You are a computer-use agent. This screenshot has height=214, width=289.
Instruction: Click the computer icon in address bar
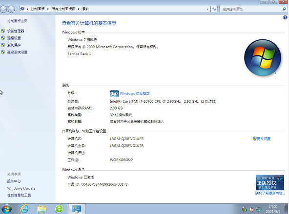click(x=22, y=9)
